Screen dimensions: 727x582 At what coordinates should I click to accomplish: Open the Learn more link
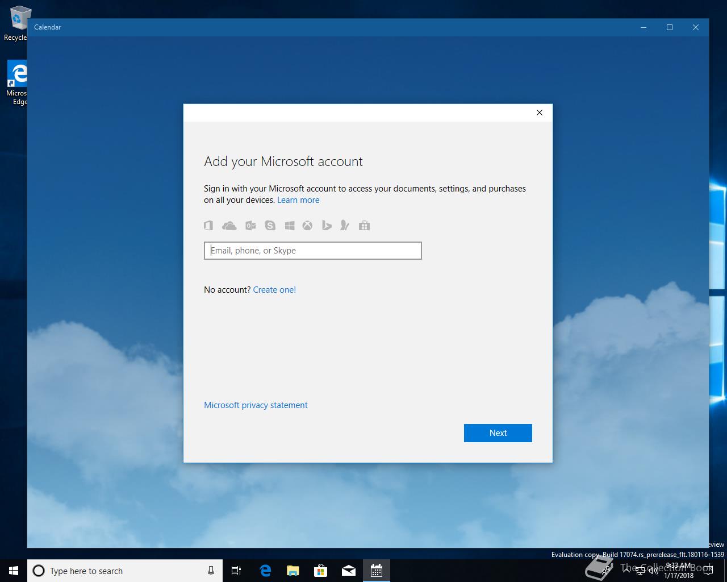(x=298, y=200)
